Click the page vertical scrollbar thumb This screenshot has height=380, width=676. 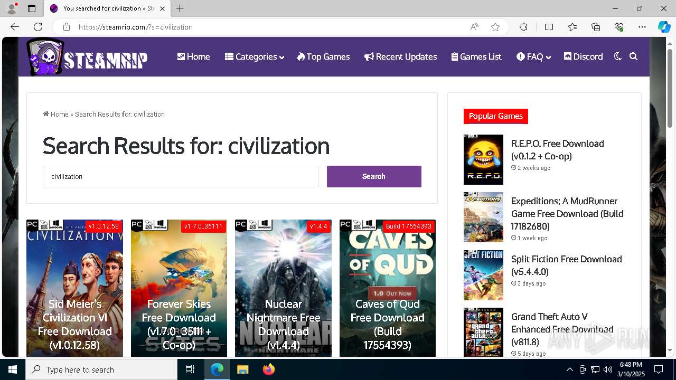click(670, 88)
